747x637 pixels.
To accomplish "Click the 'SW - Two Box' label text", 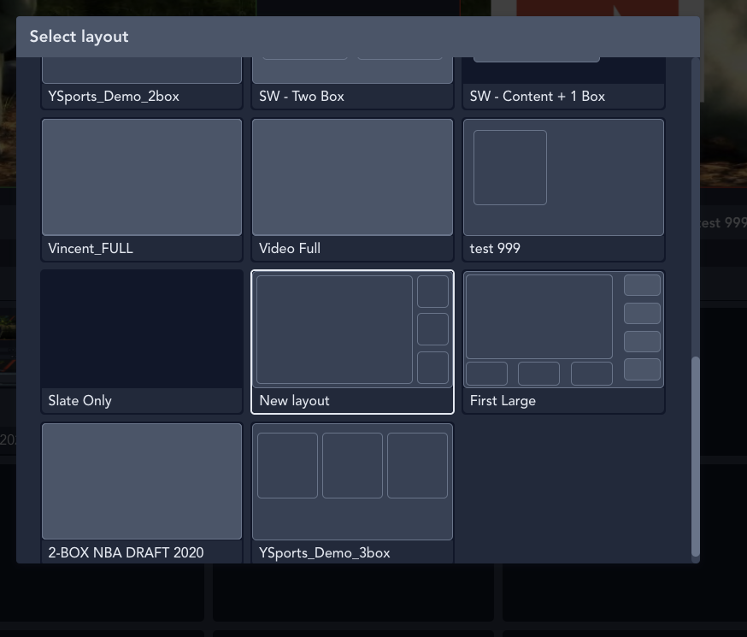I will click(x=302, y=97).
